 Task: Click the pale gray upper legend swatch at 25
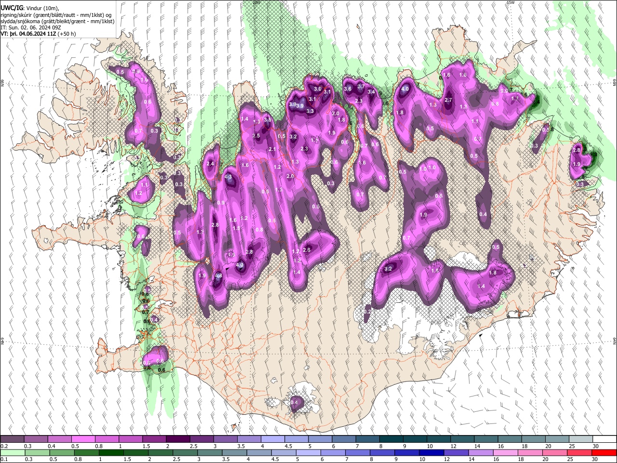tap(581, 439)
